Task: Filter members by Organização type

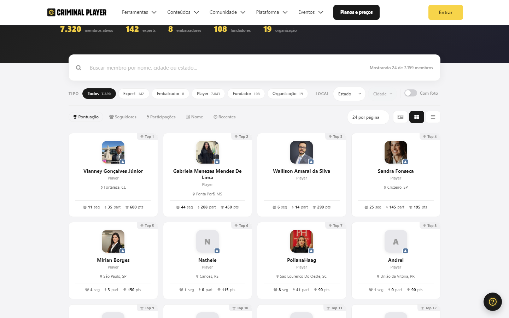Action: click(288, 94)
